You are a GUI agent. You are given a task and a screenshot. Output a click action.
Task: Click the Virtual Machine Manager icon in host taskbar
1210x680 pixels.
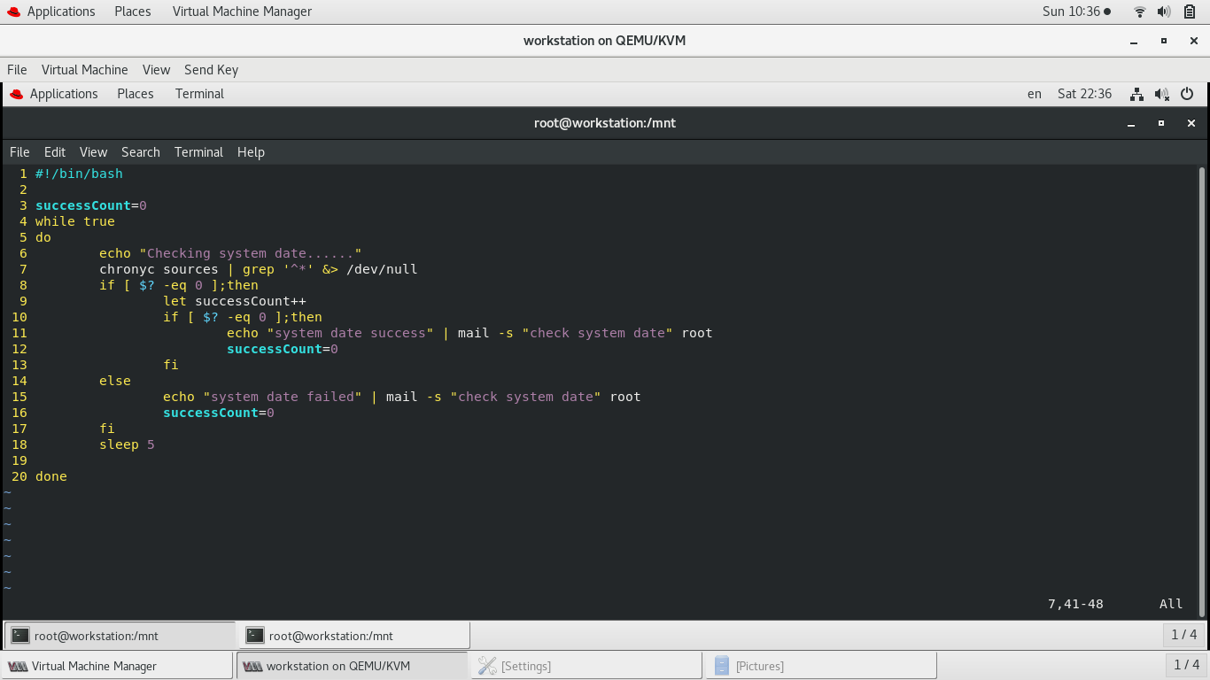pyautogui.click(x=18, y=666)
